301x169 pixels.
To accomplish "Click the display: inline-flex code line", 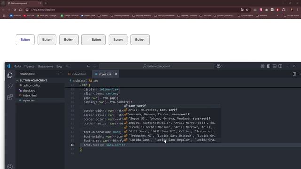I will point(102,90).
